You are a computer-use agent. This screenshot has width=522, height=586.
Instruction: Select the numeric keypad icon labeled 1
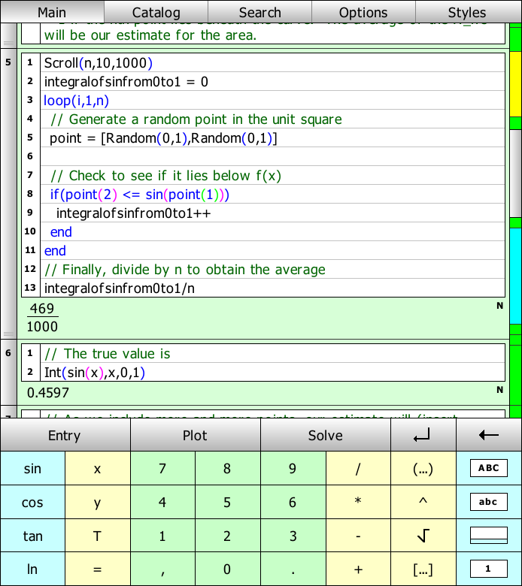click(x=488, y=569)
